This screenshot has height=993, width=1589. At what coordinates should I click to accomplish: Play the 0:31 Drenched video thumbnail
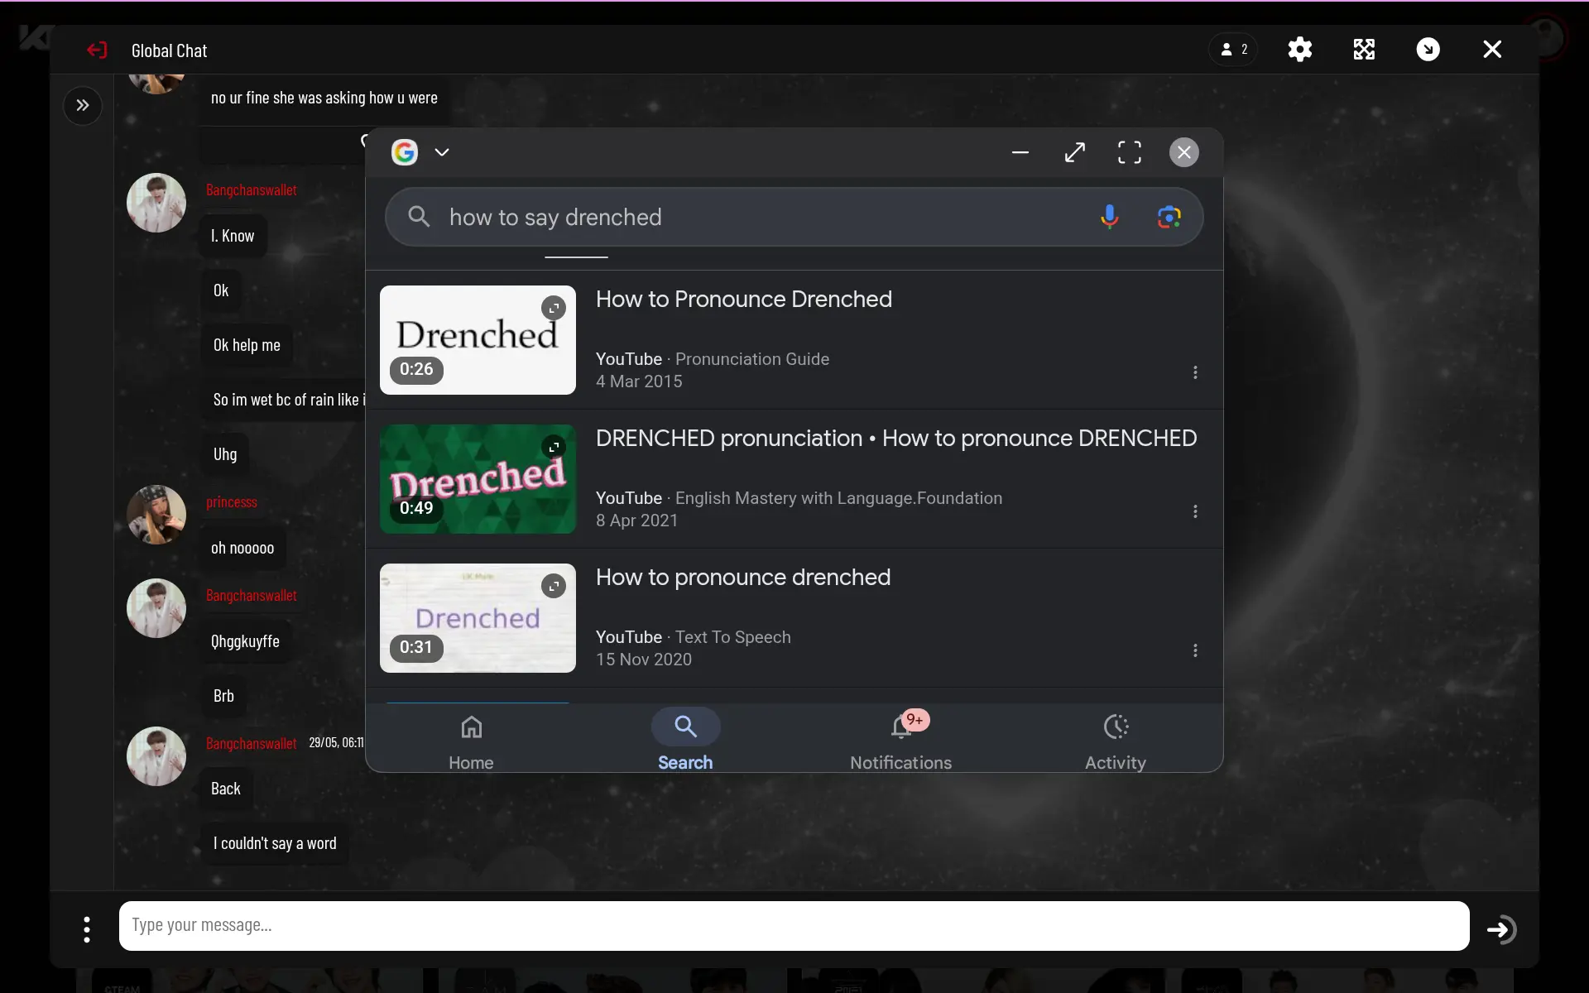pyautogui.click(x=478, y=618)
